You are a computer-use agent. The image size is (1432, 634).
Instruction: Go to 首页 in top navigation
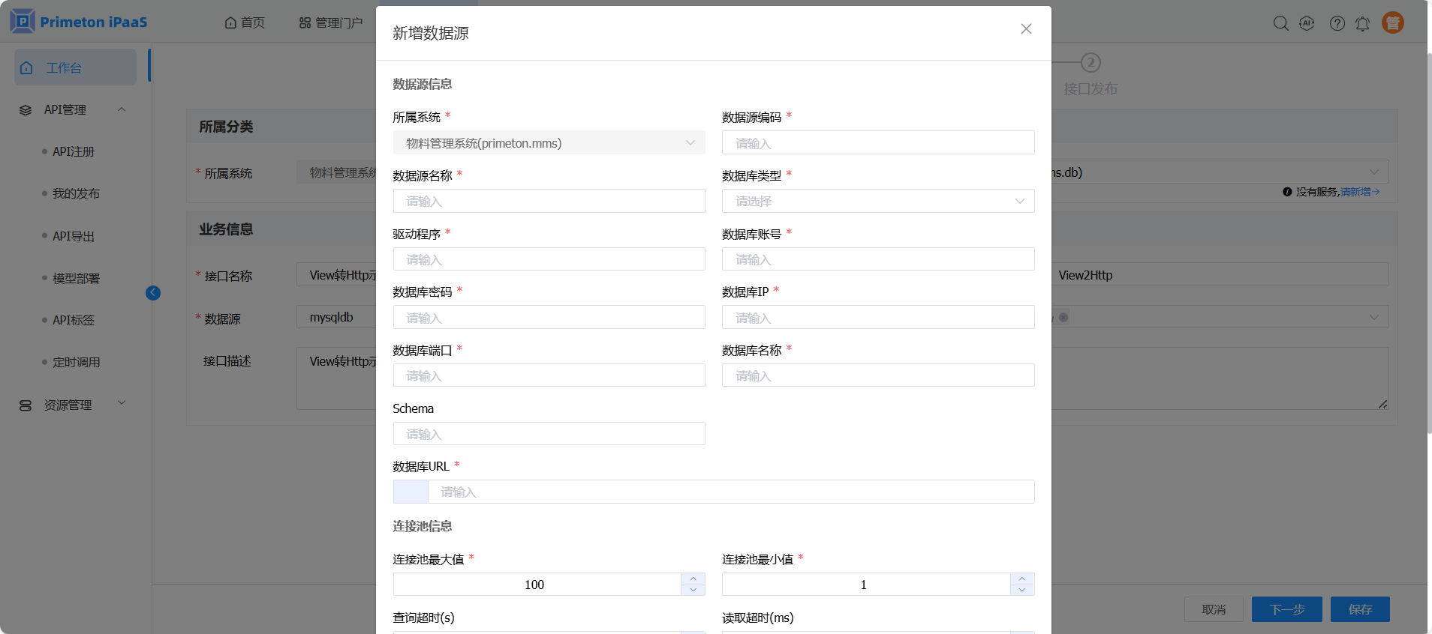click(245, 22)
